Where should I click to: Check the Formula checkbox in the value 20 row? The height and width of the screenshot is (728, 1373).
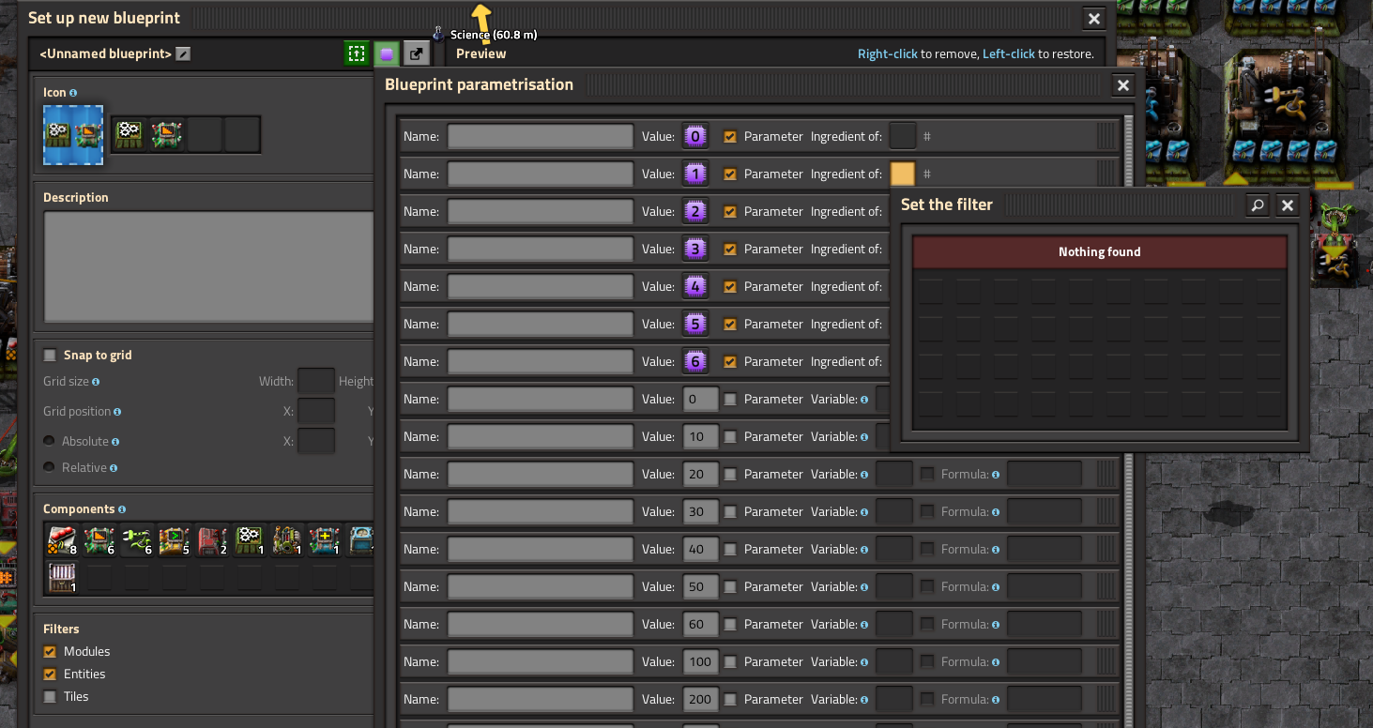tap(927, 474)
